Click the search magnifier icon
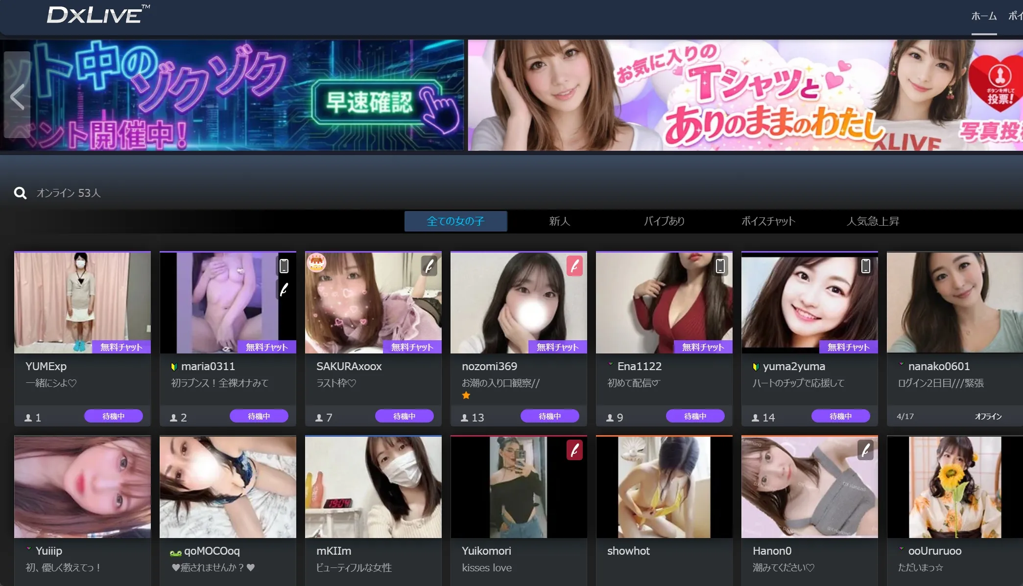The width and height of the screenshot is (1023, 586). [20, 193]
